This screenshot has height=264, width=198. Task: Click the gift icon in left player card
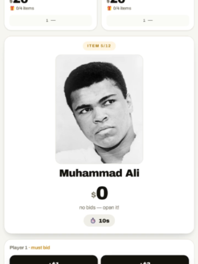12,8
